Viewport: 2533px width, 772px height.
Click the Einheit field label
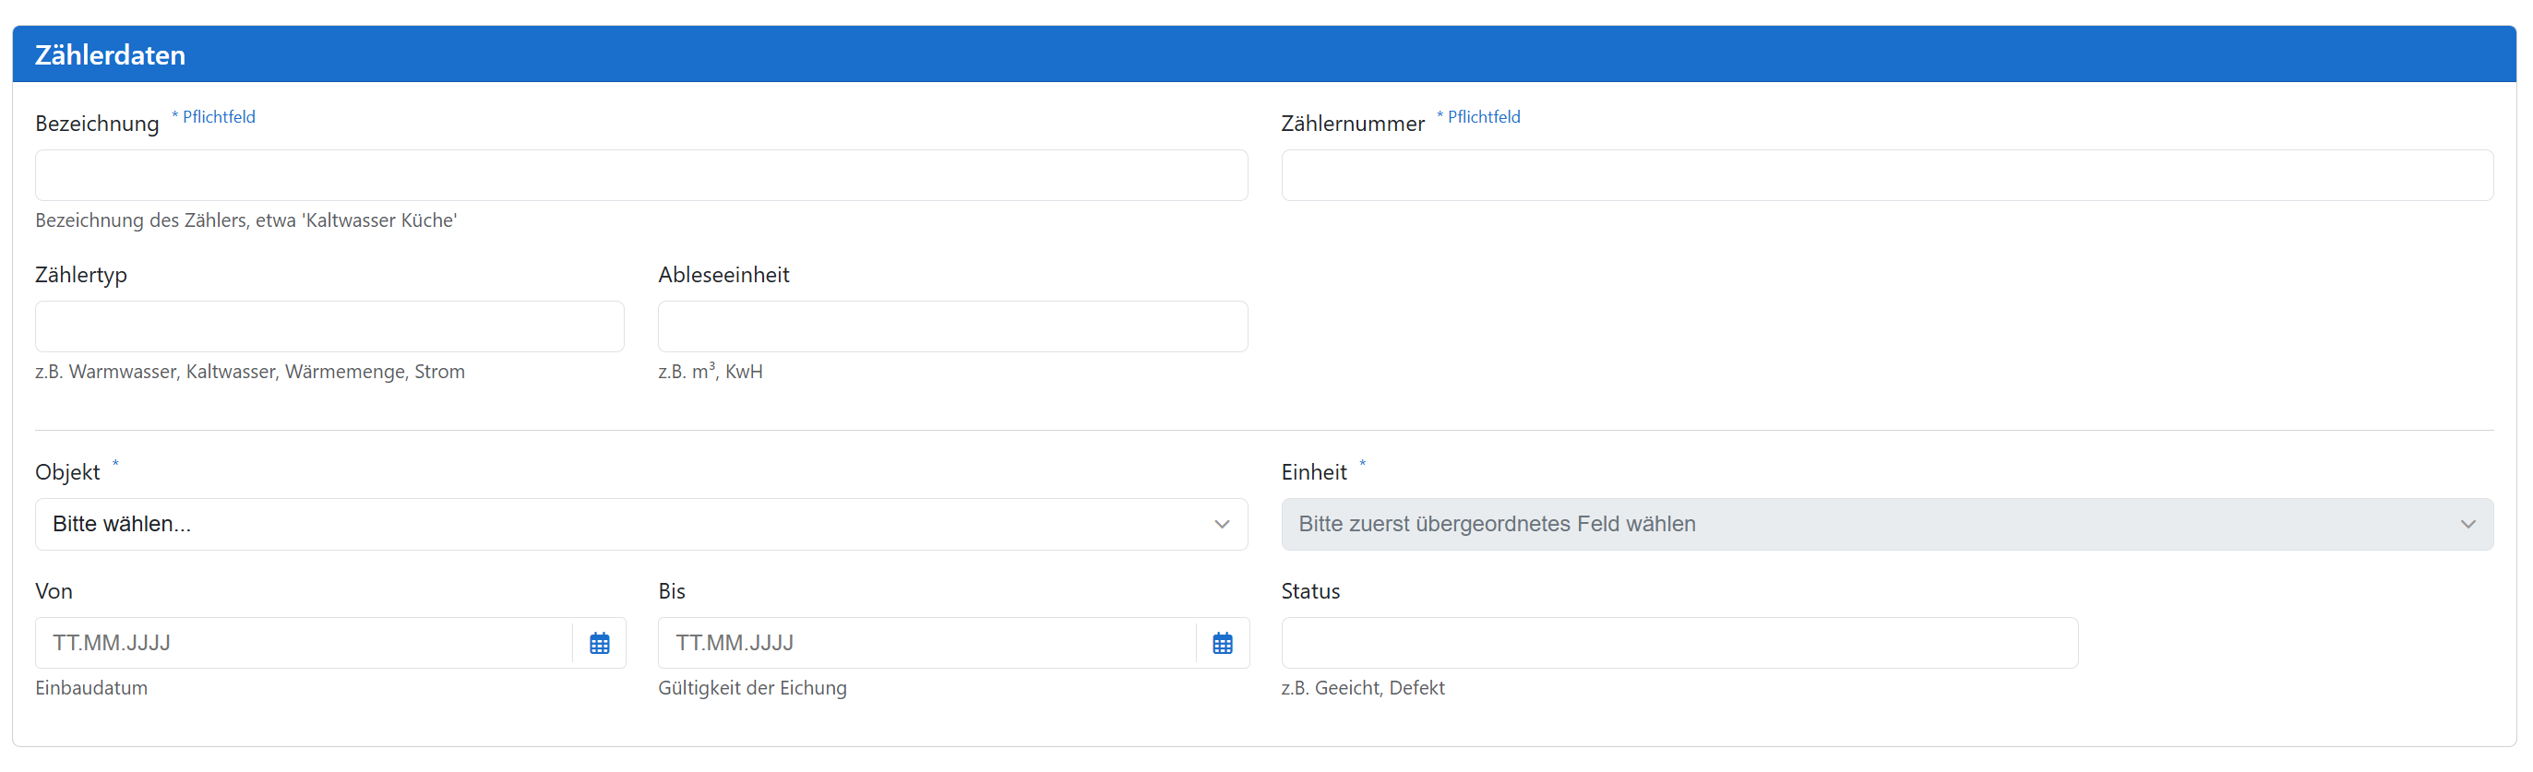(1313, 472)
